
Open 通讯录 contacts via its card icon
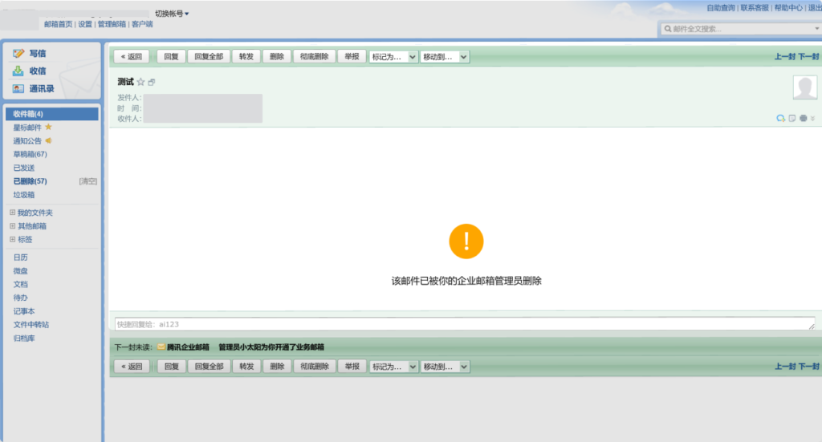[x=18, y=89]
